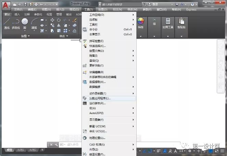Image resolution: width=227 pixels, height=156 pixels.
Task: Click the binoculars search icon
Action: [x=144, y=4]
